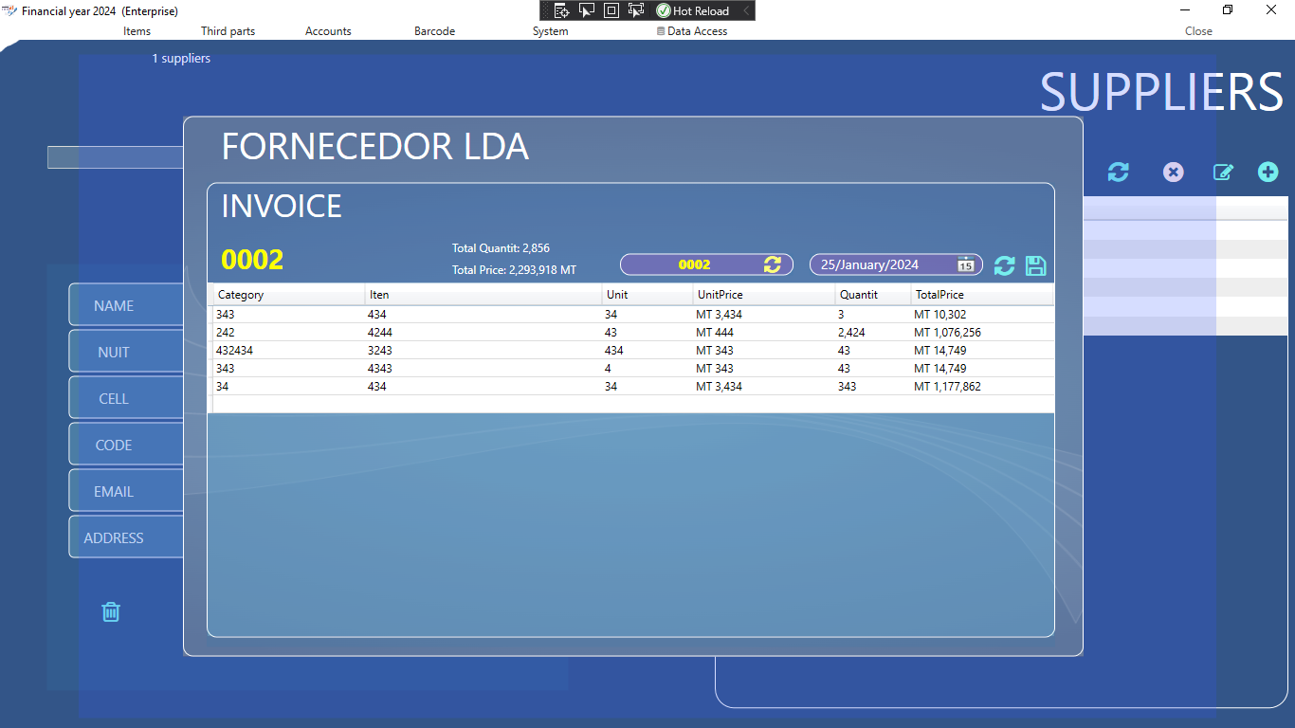Click the add supplier plus icon
The image size is (1295, 728).
tap(1268, 172)
